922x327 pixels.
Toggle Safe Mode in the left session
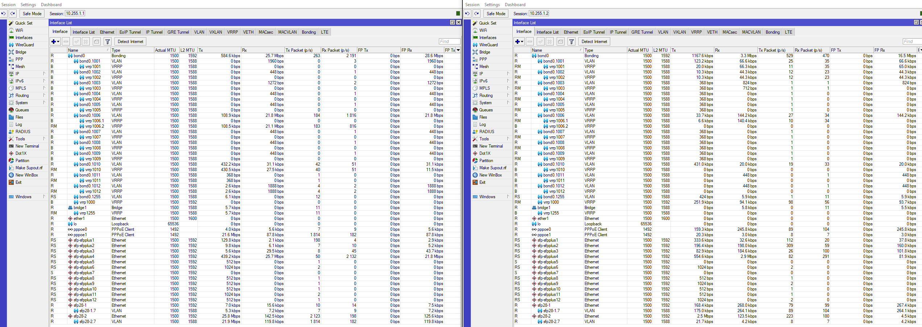tap(32, 13)
